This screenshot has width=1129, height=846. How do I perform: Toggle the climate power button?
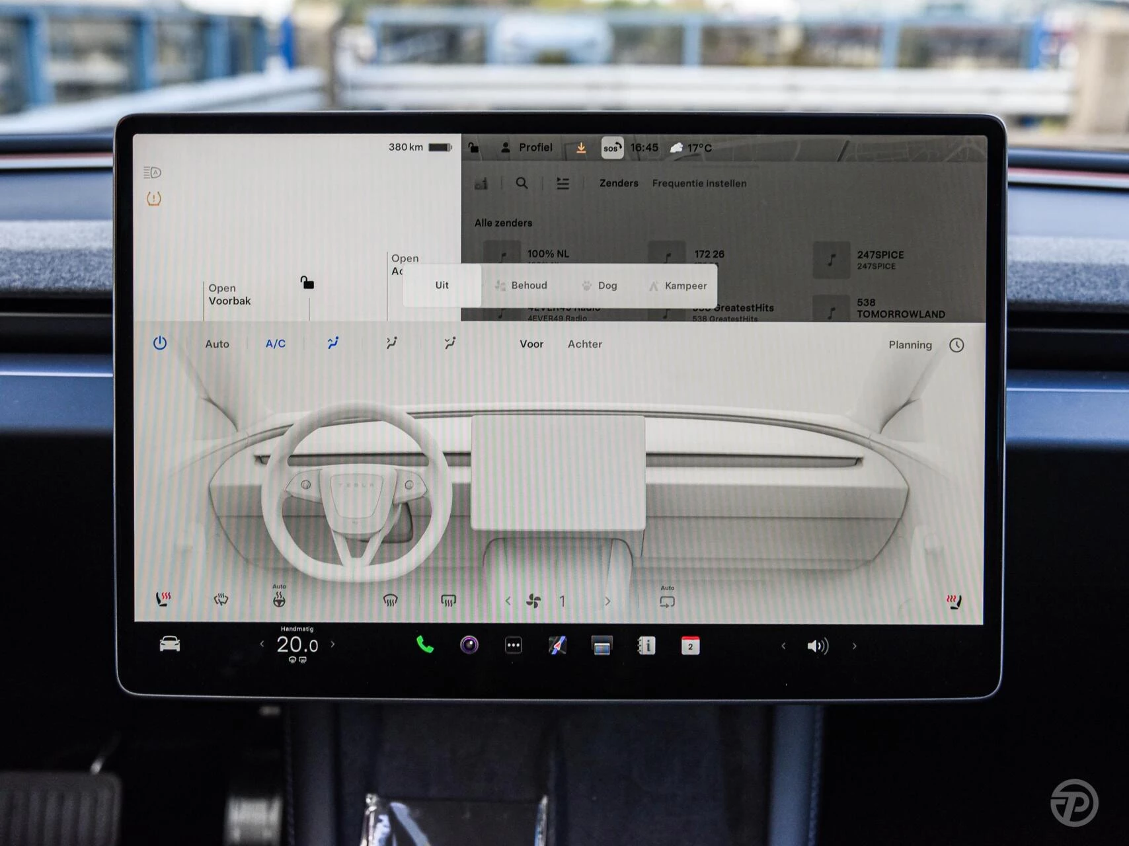(x=160, y=343)
